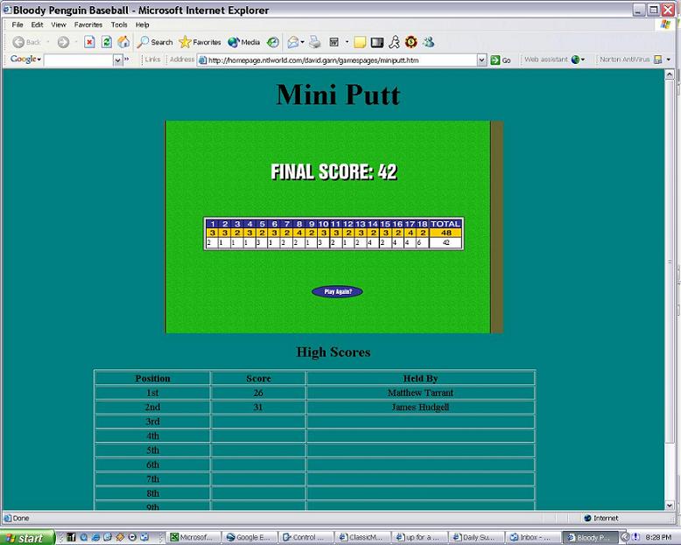
Task: Click the Refresh page icon
Action: tap(107, 42)
